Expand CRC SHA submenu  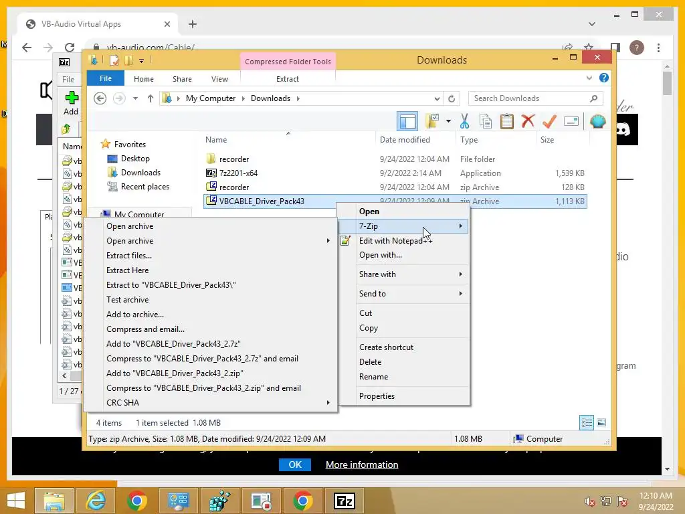point(328,402)
